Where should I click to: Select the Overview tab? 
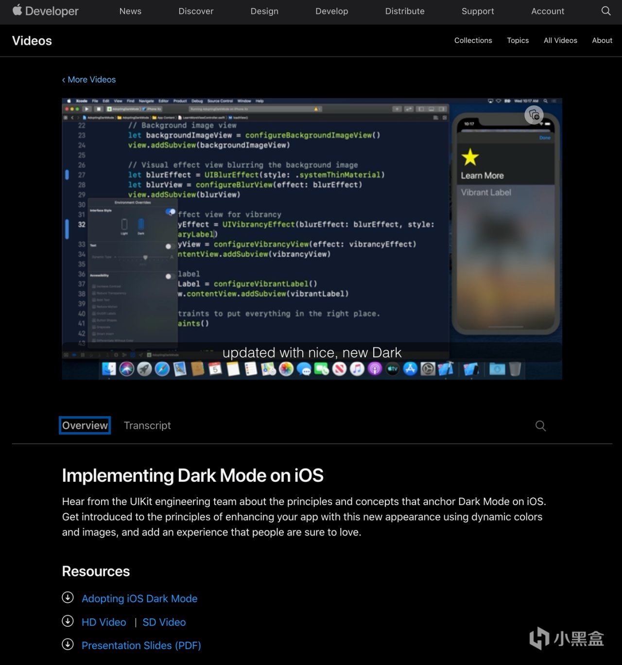(85, 425)
